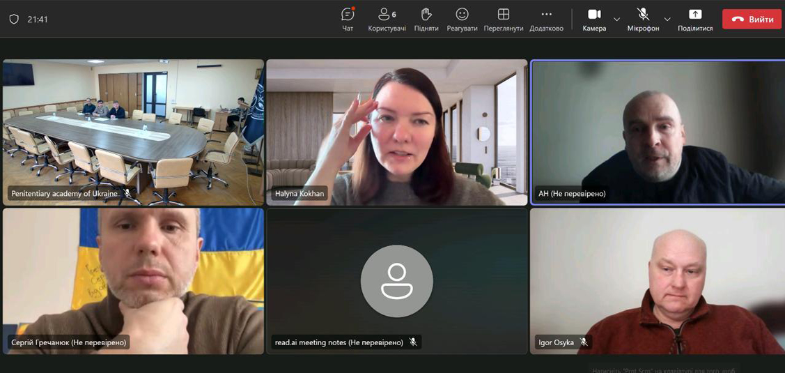Leave the meeting with Вийти button
The image size is (785, 373).
click(752, 20)
